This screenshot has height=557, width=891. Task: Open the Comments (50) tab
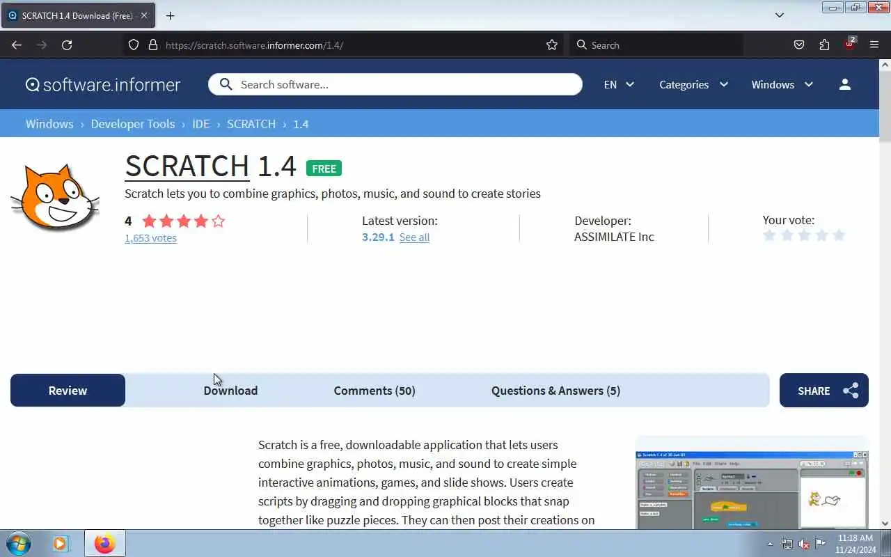tap(374, 390)
